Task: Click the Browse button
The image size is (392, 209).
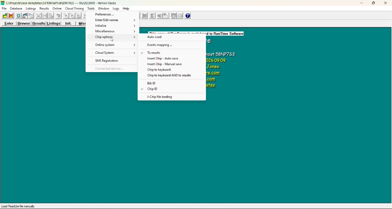Action: pos(24,23)
